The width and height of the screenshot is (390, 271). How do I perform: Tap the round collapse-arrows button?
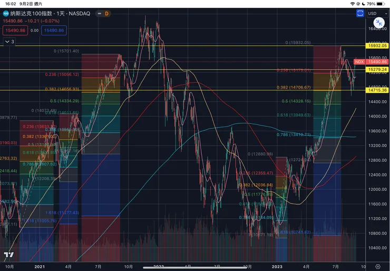(x=379, y=23)
